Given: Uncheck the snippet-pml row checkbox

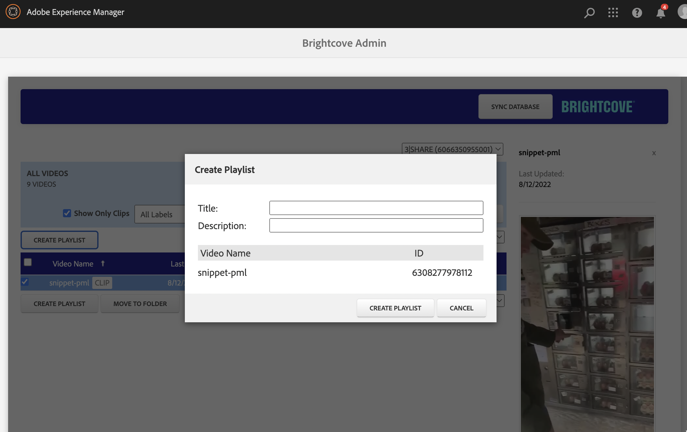Looking at the screenshot, I should point(25,282).
